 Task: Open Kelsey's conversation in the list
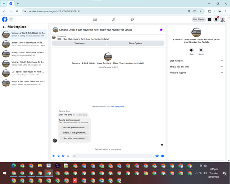click(24, 54)
